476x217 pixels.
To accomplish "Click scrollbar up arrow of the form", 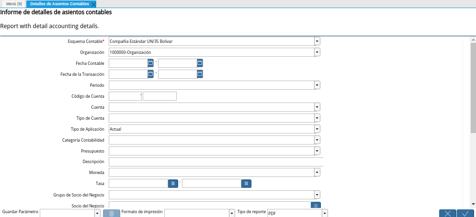I will [x=473, y=40].
